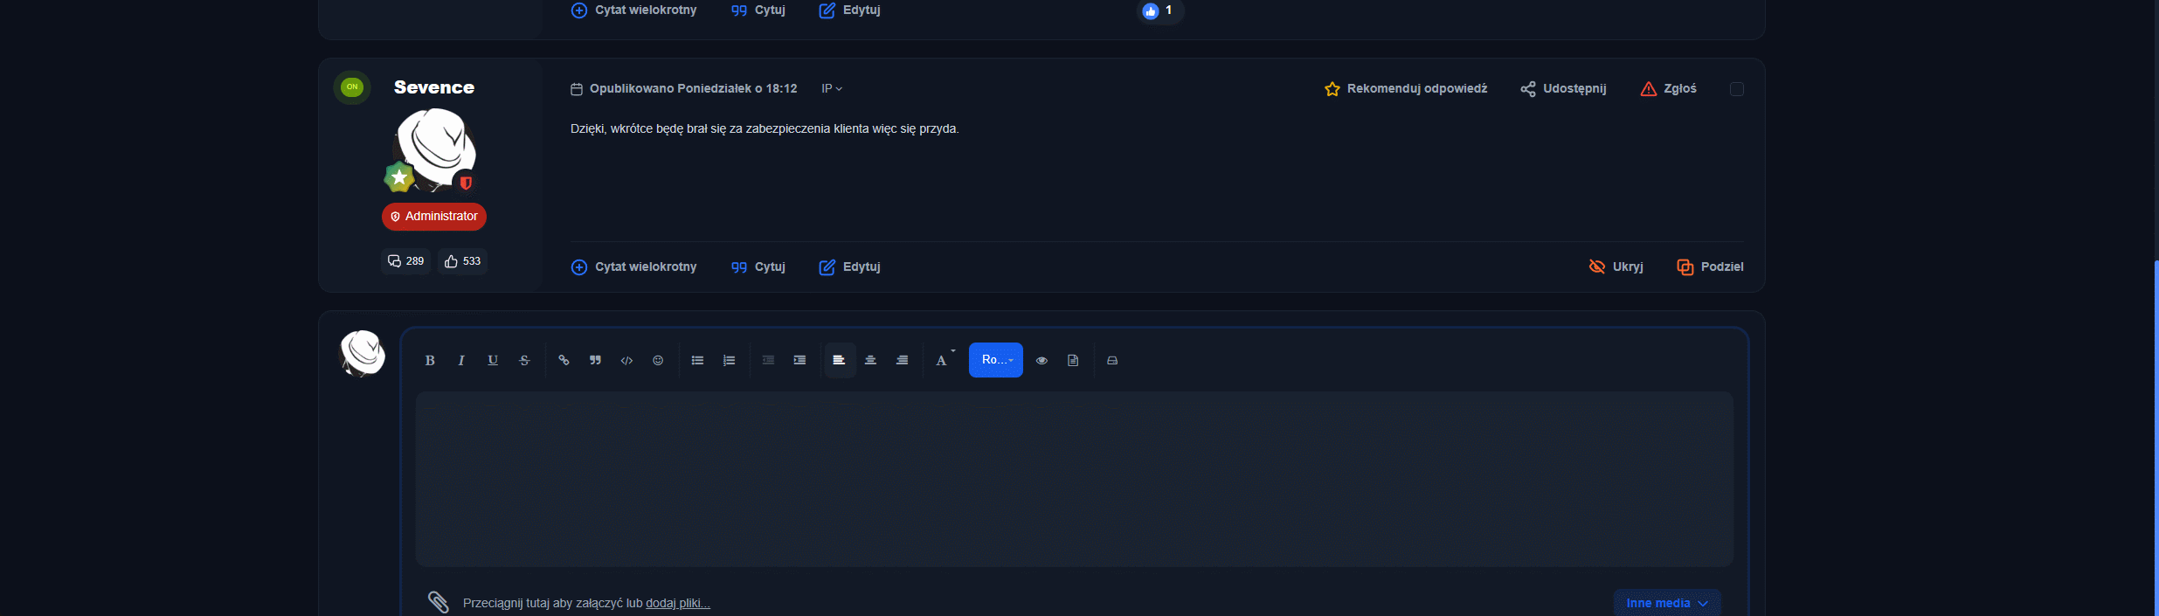Click the 289 posts count badge

405,261
